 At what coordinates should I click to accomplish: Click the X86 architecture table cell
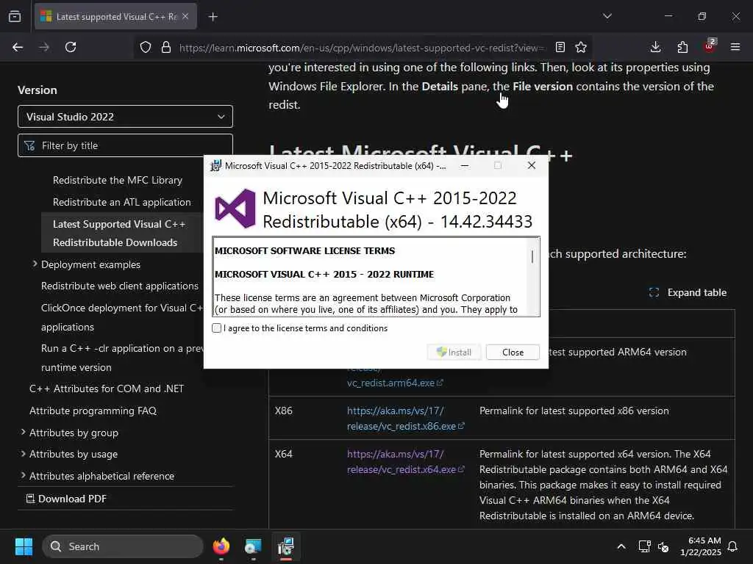283,411
